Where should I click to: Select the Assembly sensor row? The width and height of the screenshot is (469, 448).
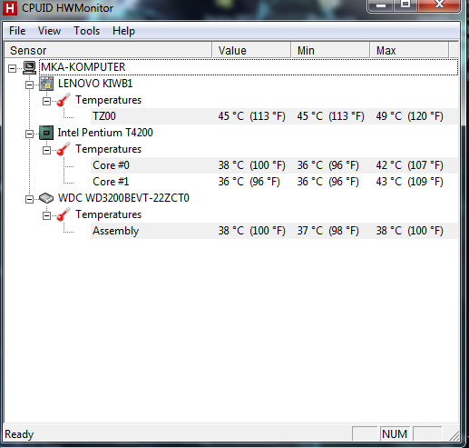[x=274, y=231]
